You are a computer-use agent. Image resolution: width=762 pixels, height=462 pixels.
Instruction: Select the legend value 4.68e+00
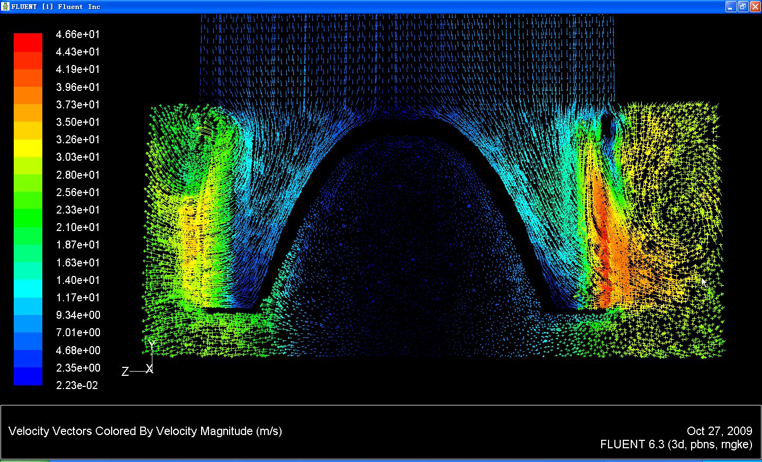point(78,350)
